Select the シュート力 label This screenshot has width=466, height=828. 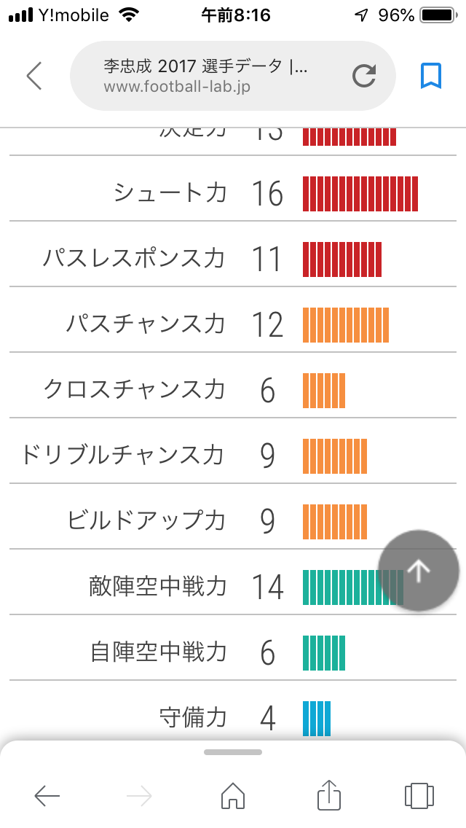[x=170, y=193]
